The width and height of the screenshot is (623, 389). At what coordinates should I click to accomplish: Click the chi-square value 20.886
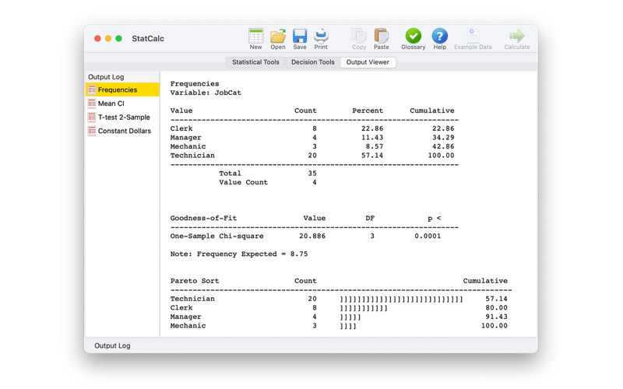coord(312,237)
